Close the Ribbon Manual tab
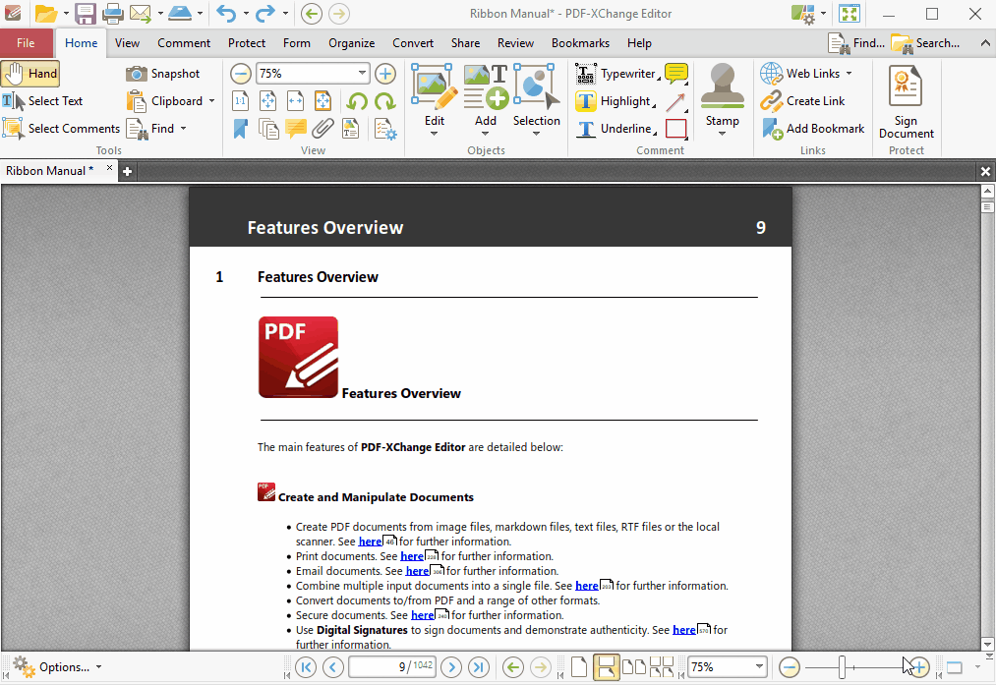Image resolution: width=996 pixels, height=685 pixels. tap(109, 168)
